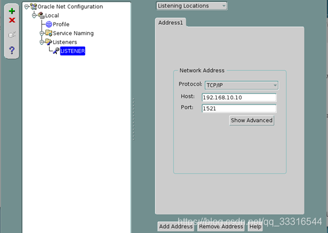Viewport: 328px width, 233px height.
Task: Select the LISTENER tree item
Action: pyautogui.click(x=73, y=51)
